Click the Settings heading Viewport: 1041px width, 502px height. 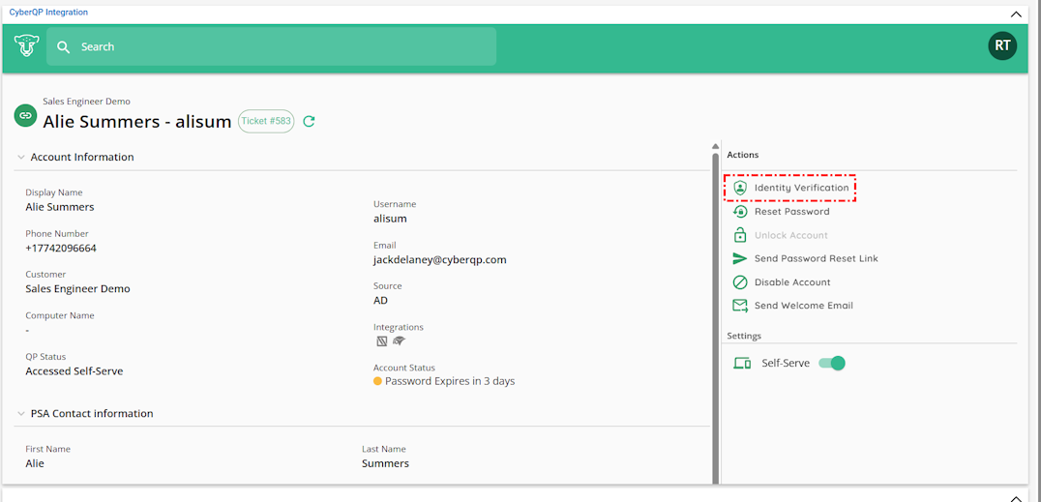click(744, 336)
